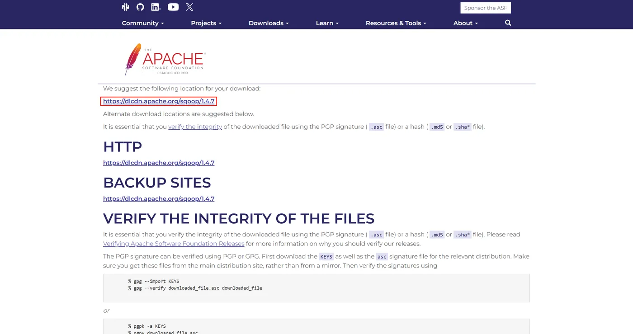Open the sqoop link under HTTP heading
This screenshot has width=633, height=334.
(x=159, y=163)
